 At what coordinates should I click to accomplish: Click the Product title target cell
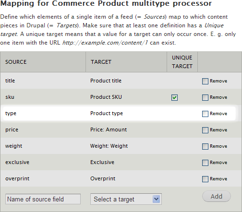(x=106, y=81)
